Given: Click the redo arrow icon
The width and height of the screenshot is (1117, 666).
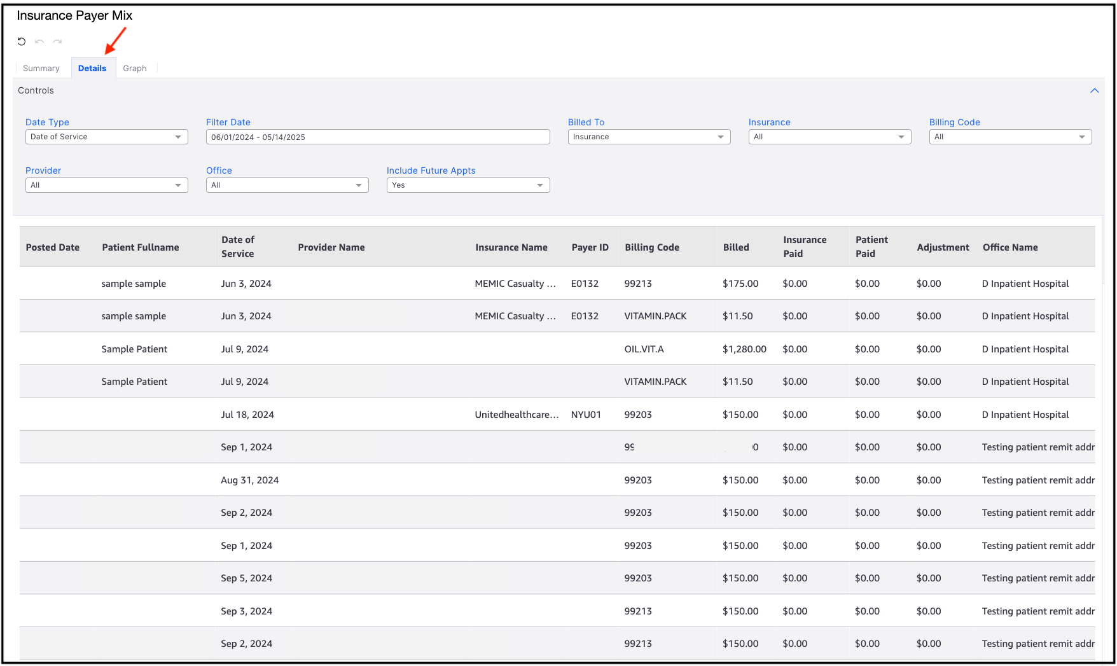Looking at the screenshot, I should pyautogui.click(x=57, y=41).
